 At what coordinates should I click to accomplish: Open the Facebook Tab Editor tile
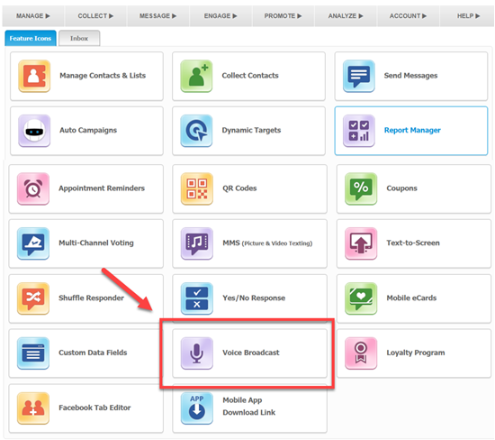[86, 408]
